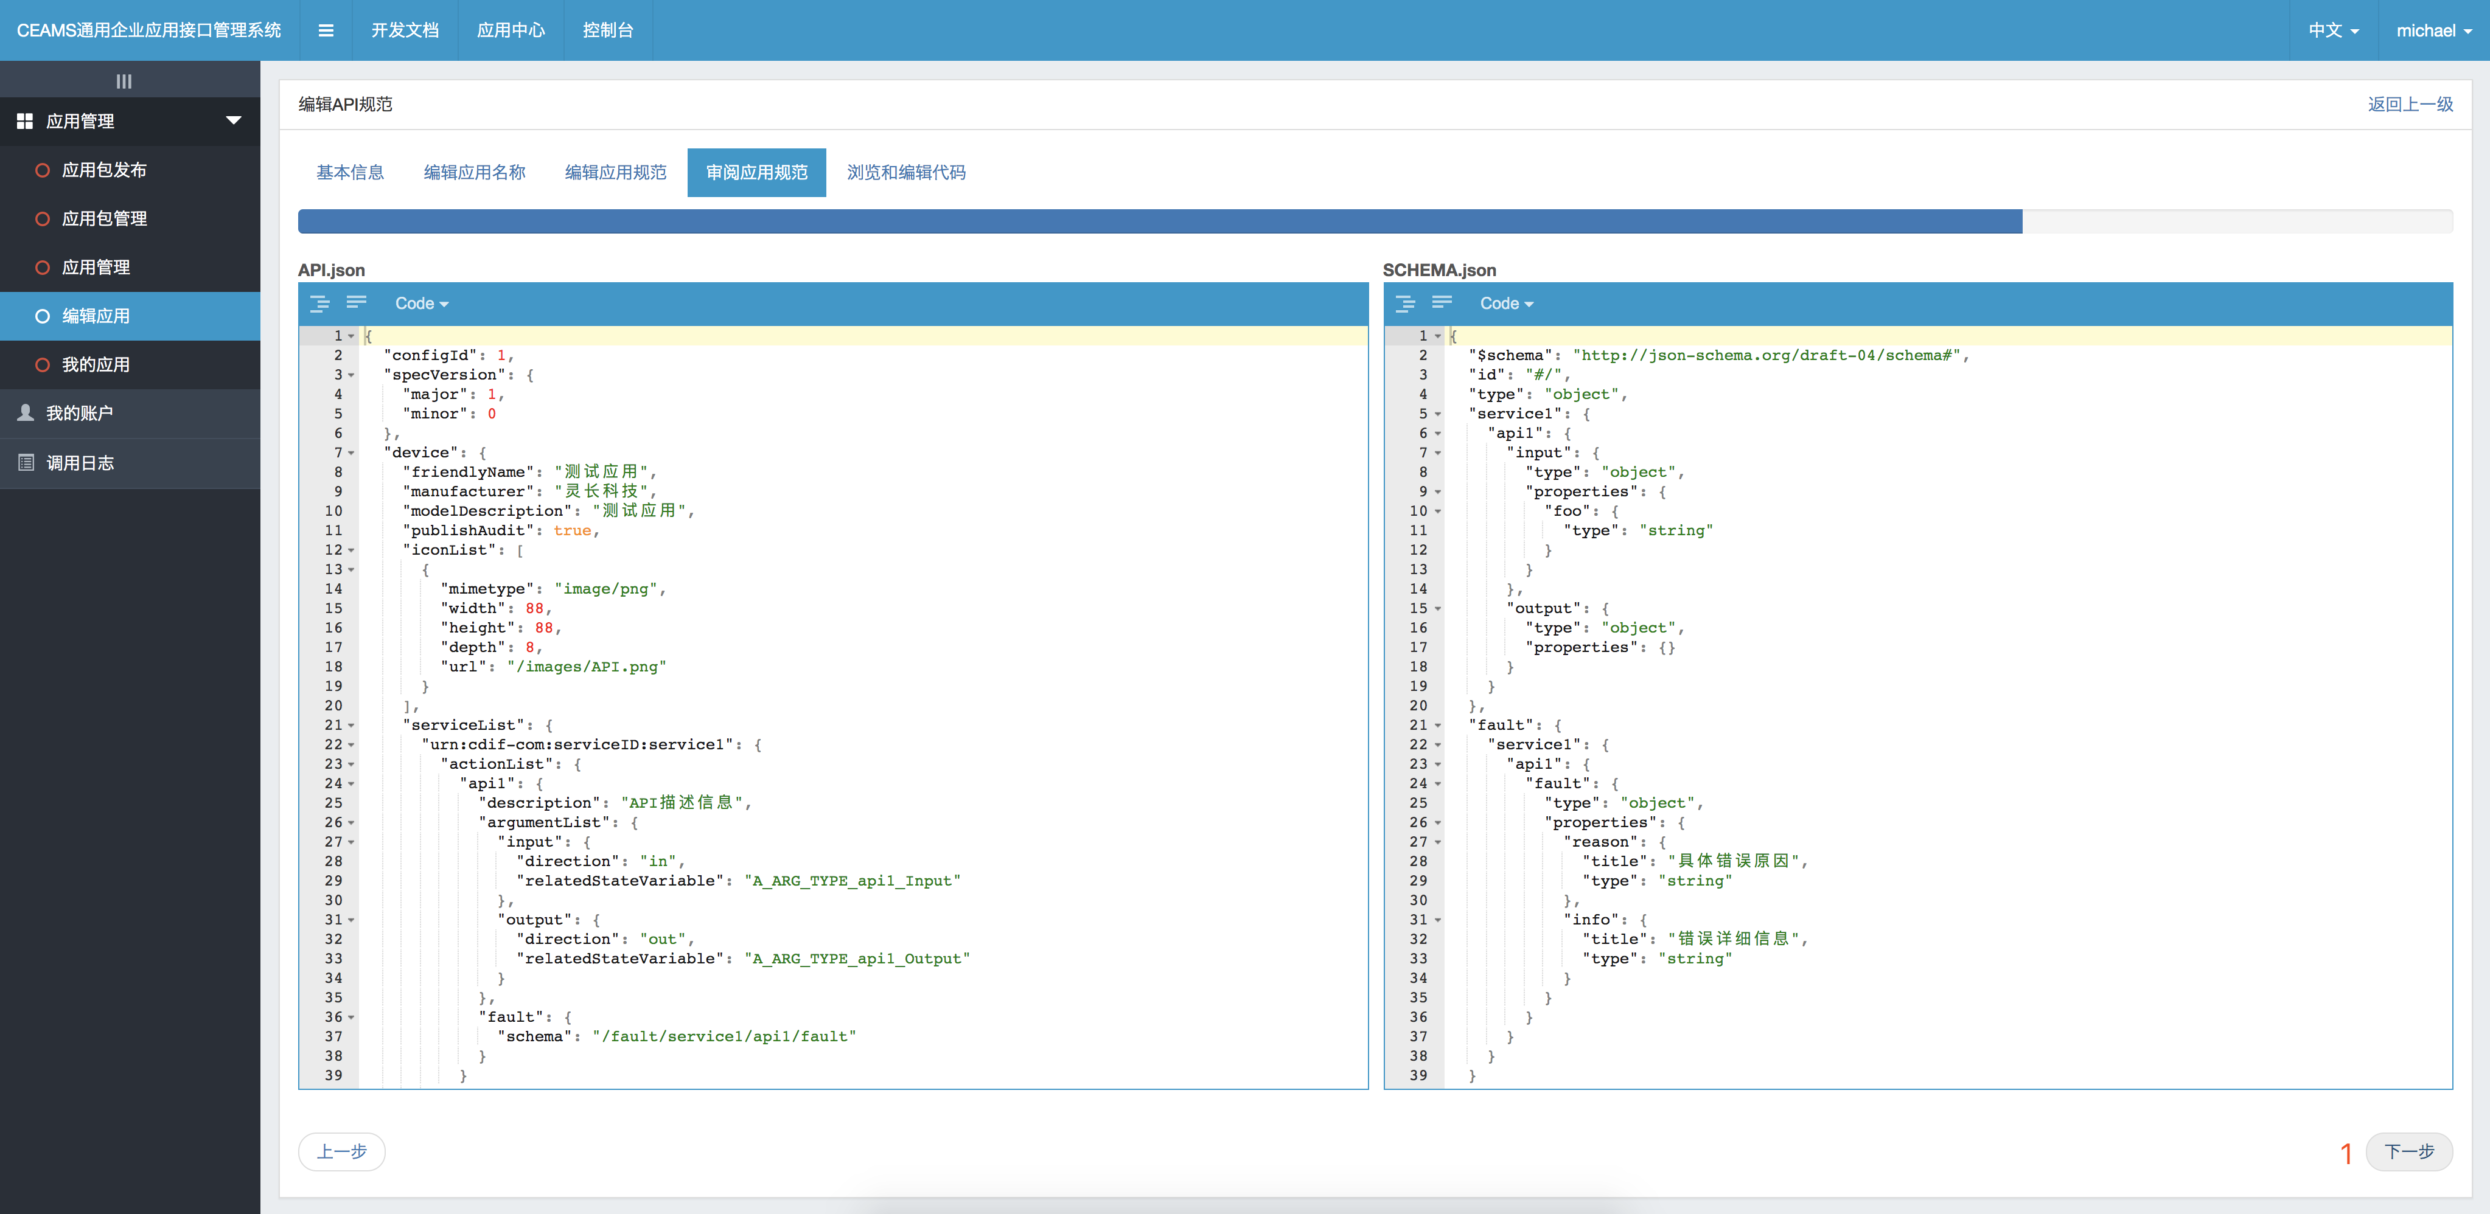
Task: Fold line 12 iconList in API.json
Action: (351, 550)
